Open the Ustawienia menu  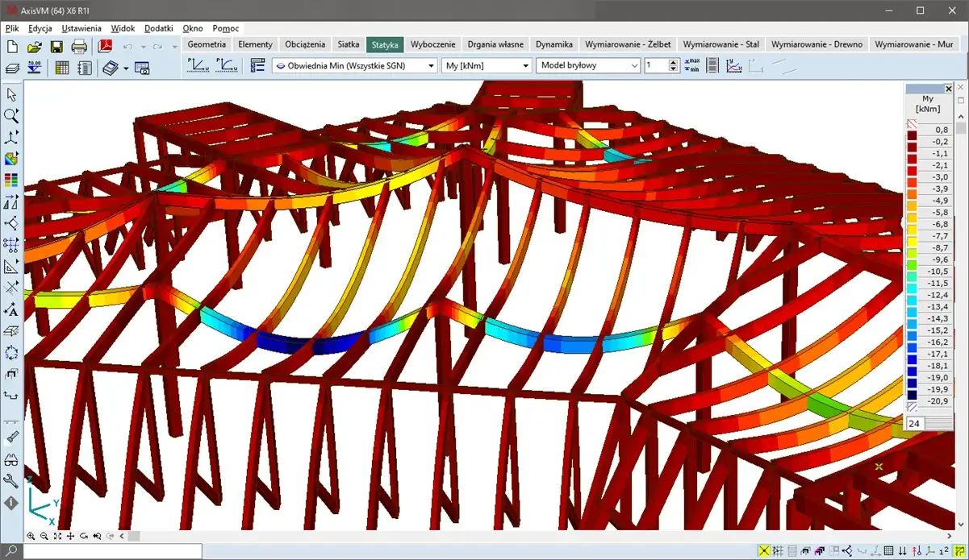81,28
